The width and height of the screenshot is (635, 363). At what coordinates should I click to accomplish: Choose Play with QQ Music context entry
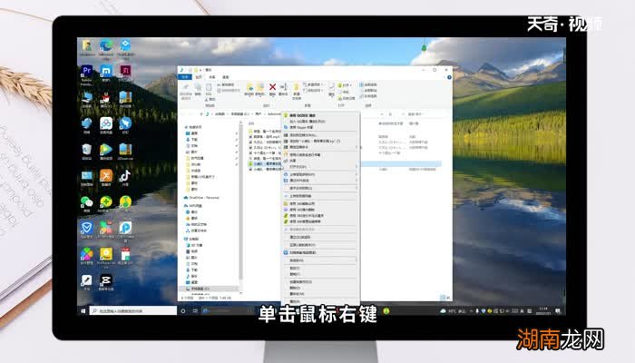320,115
